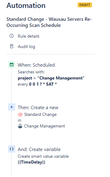
Task: Click the red Standard Change issue type icon
Action: click(x=20, y=115)
